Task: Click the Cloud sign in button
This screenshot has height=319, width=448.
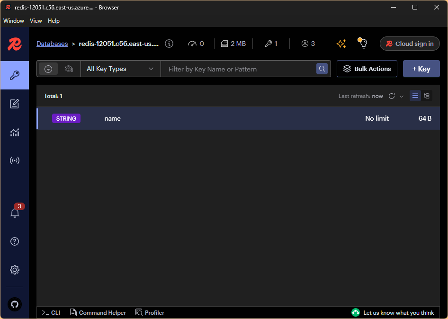Action: 410,44
